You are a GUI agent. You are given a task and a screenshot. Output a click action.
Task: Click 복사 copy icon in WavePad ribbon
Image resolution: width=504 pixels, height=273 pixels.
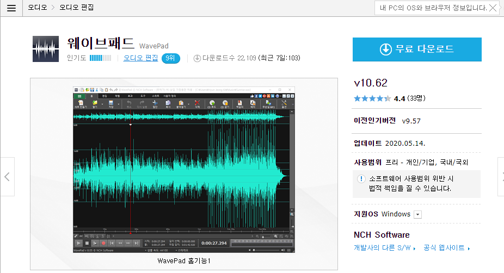click(168, 104)
